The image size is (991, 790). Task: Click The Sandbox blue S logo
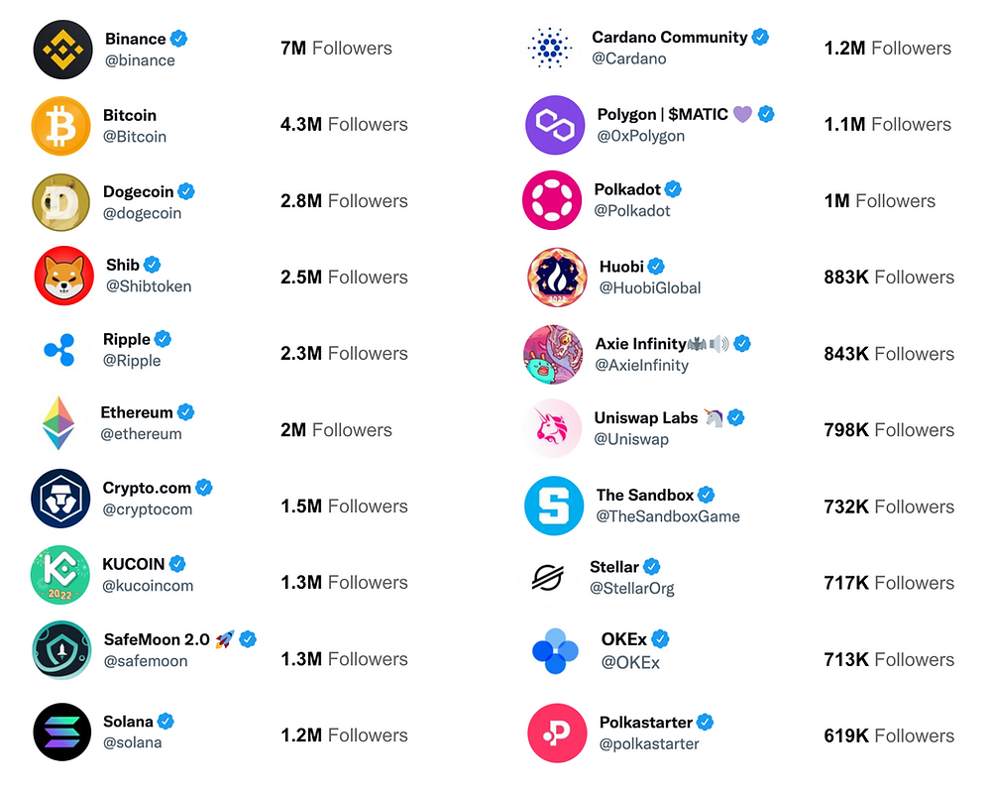(x=554, y=506)
